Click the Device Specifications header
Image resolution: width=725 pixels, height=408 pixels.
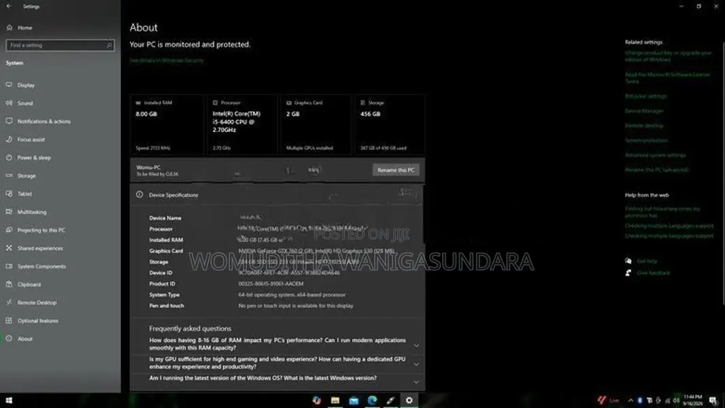(x=277, y=195)
